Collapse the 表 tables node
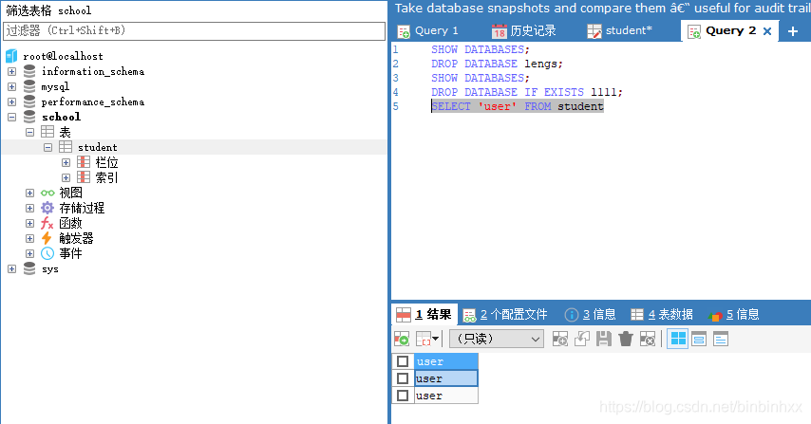This screenshot has width=811, height=424. click(30, 132)
